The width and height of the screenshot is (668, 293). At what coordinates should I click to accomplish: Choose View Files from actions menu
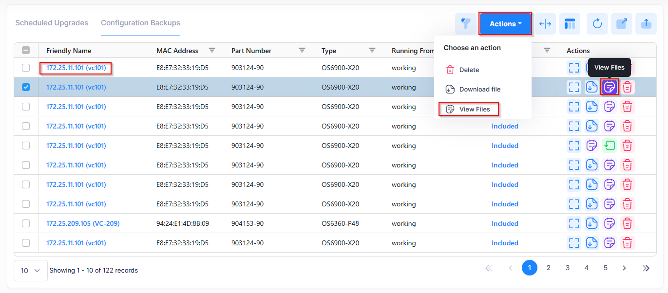[x=469, y=109]
